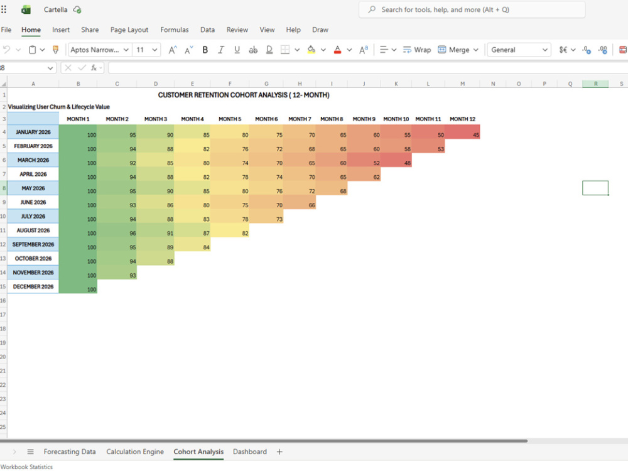Image resolution: width=628 pixels, height=471 pixels.
Task: Toggle Double underline formatting
Action: point(269,50)
